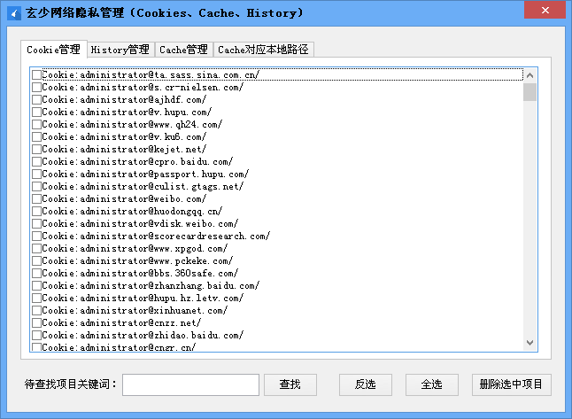The width and height of the screenshot is (572, 419).
Task: Tick the vdisk.weibo.com cookie checkbox
Action: (36, 224)
